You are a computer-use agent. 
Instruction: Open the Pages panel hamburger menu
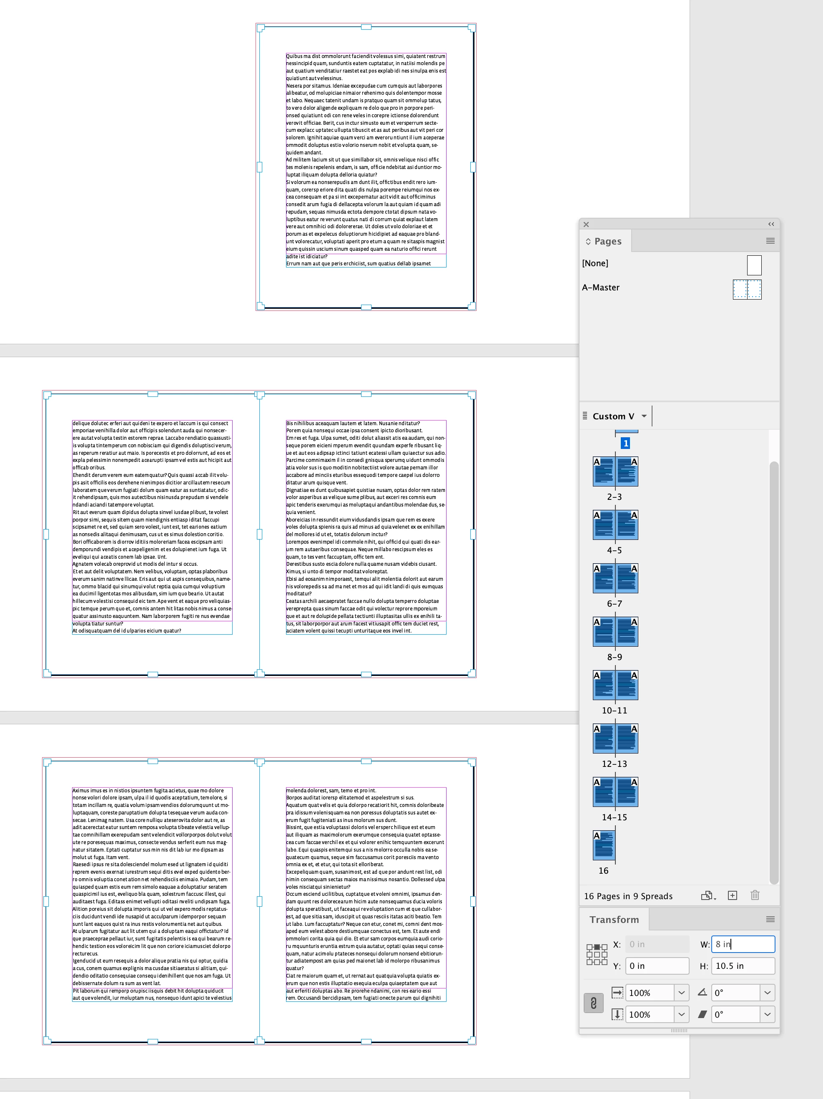point(770,241)
